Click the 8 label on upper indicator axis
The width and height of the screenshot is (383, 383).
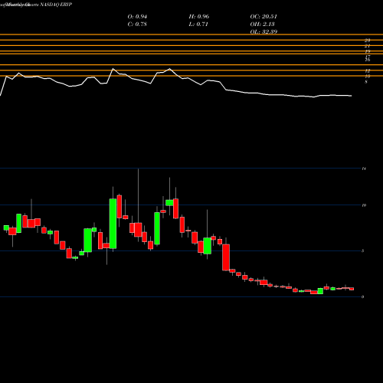click(366, 82)
